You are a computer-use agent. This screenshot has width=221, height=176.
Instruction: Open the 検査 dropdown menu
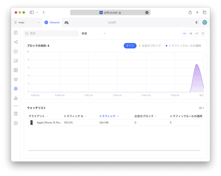click(94, 33)
